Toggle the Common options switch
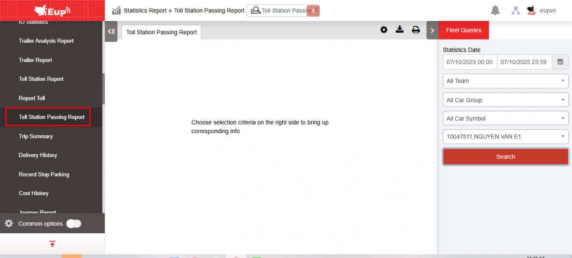 (x=74, y=224)
